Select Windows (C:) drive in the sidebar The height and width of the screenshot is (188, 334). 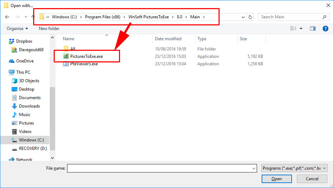31,140
